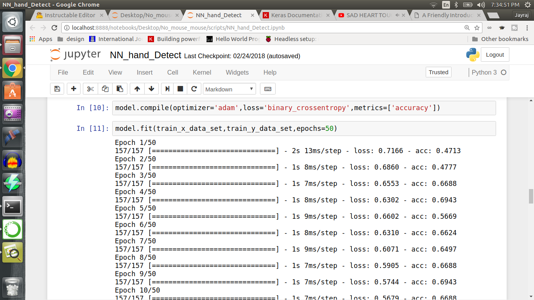The width and height of the screenshot is (534, 300).
Task: Go back in Chrome history
Action: click(x=32, y=28)
